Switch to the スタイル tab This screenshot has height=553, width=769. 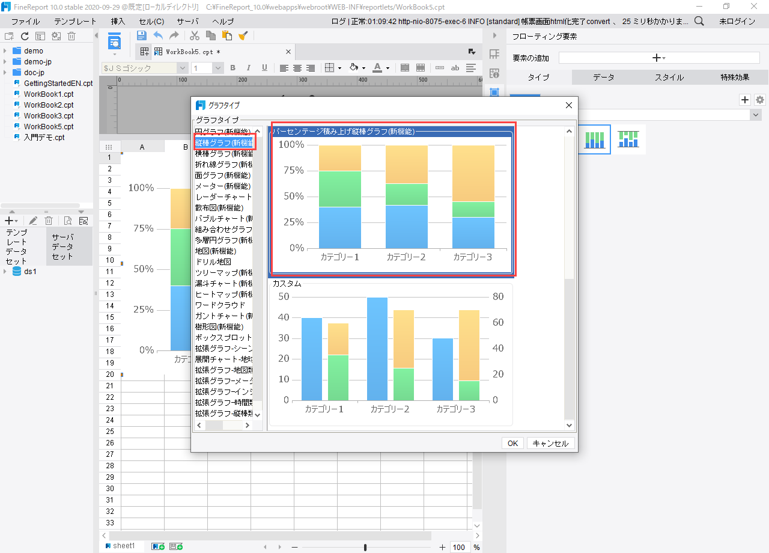coord(669,78)
